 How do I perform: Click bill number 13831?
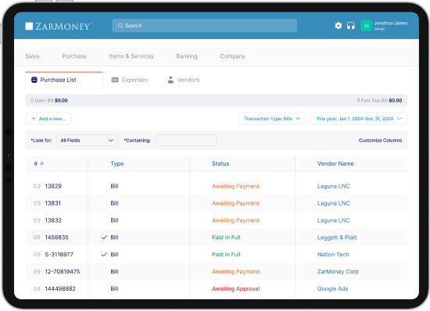(53, 203)
